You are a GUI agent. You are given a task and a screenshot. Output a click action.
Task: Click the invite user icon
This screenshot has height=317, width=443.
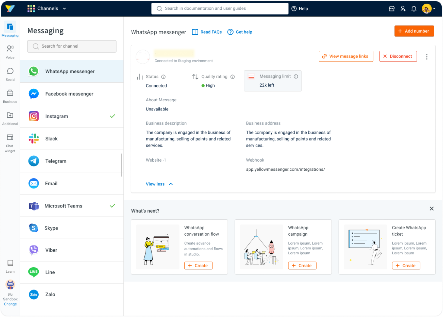(403, 9)
